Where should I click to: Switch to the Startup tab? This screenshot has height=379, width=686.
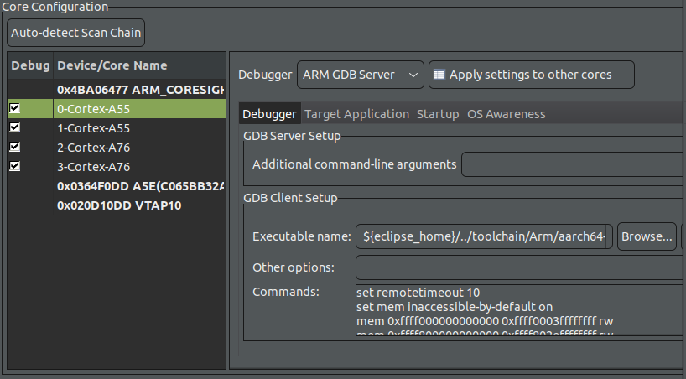pos(438,114)
